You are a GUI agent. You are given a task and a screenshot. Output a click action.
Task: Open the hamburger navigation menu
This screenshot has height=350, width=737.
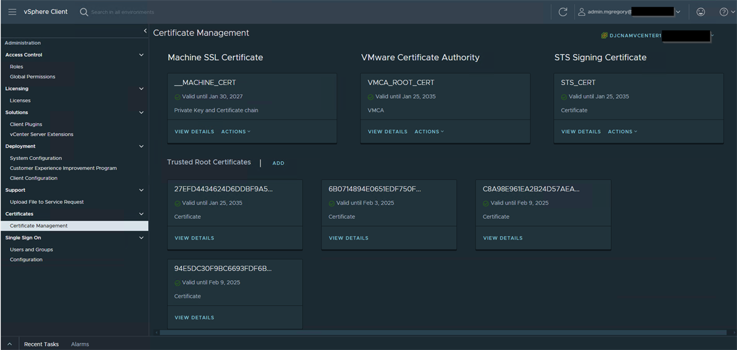pos(12,12)
